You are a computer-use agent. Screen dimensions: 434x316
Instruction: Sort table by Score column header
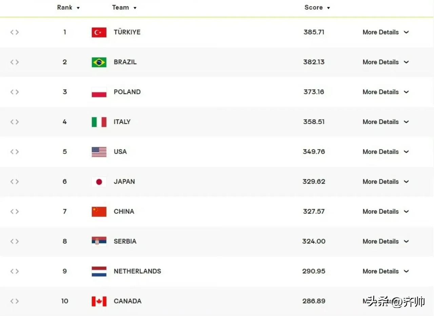coord(317,7)
